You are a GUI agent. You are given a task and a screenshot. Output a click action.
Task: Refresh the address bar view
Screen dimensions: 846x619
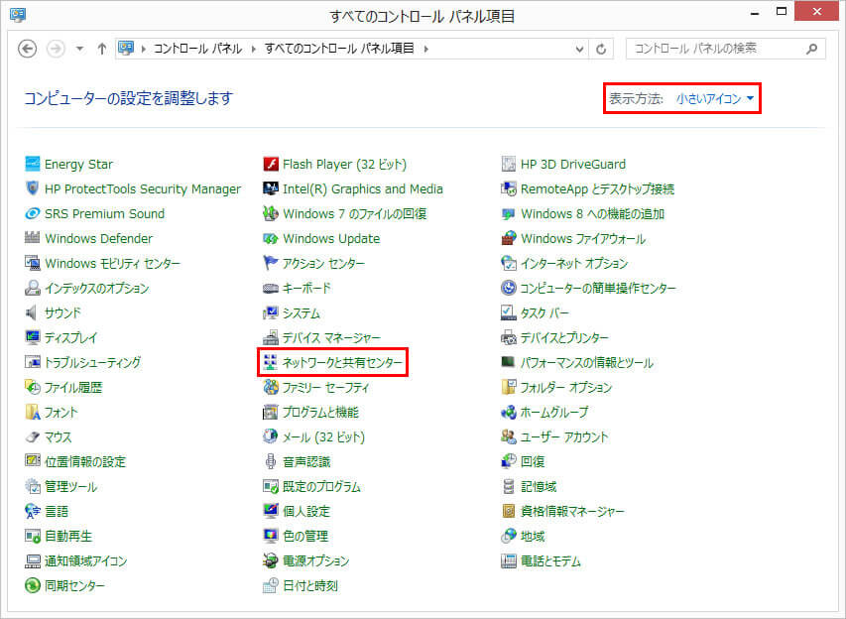tap(601, 50)
